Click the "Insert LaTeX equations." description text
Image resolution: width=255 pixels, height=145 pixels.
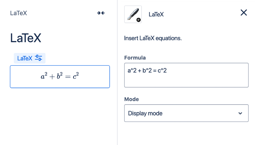click(x=153, y=38)
